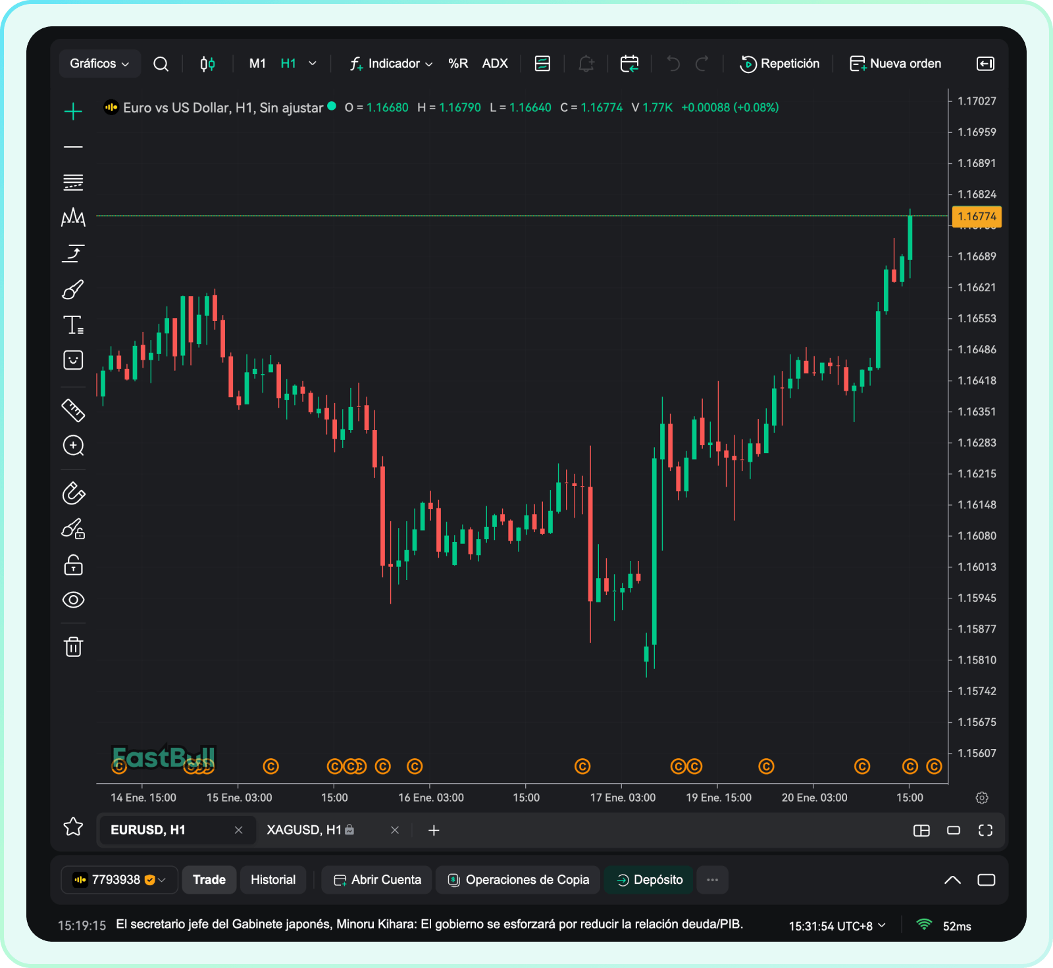Select the ruler measure tool
Image resolution: width=1053 pixels, height=968 pixels.
point(73,410)
